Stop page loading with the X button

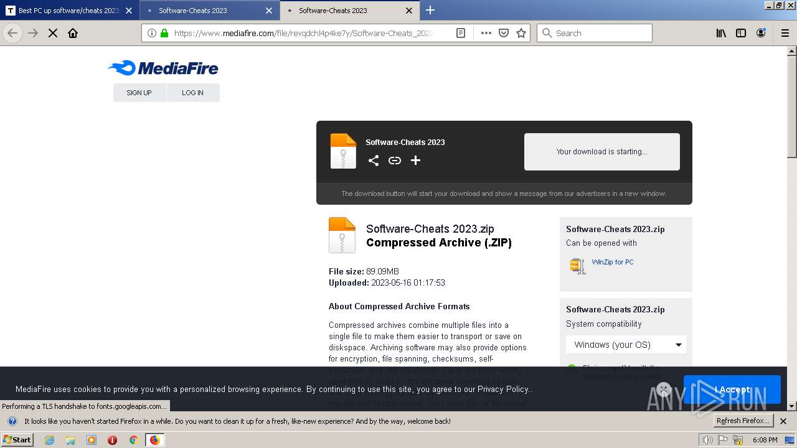click(53, 33)
